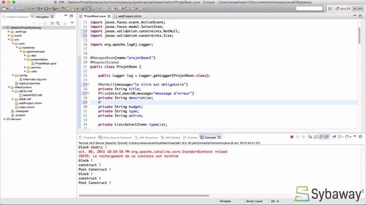
Task: Switch to addProject.xhtml editor tab
Action: pos(128,16)
